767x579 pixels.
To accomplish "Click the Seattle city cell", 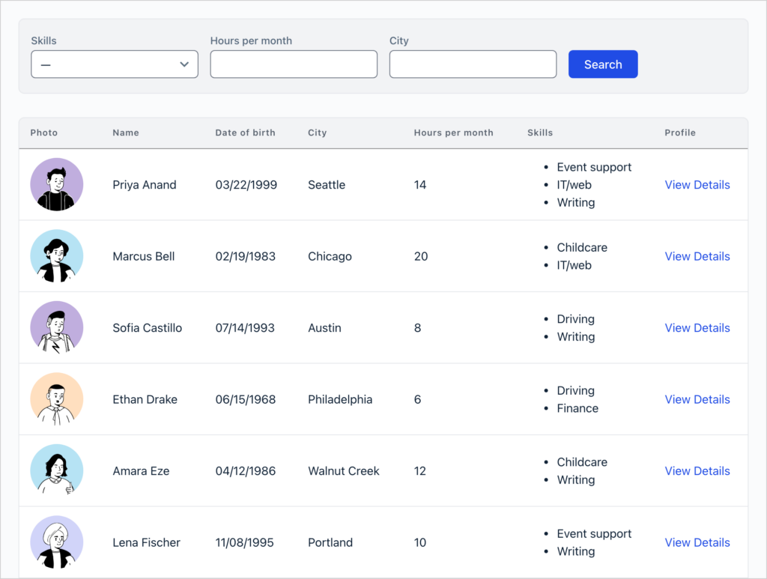I will point(327,185).
